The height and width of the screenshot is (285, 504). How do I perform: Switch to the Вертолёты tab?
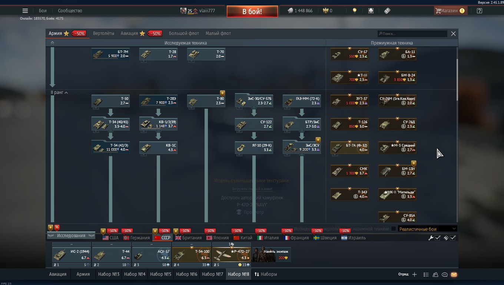103,33
